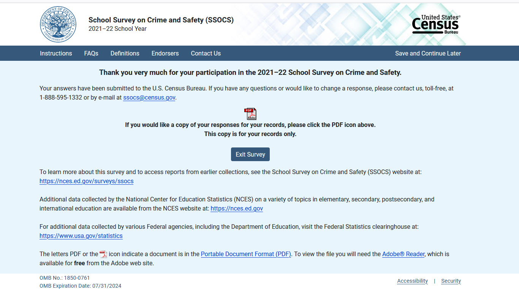Open the Definitions nav item
Screen dimensions: 519x293
click(125, 53)
